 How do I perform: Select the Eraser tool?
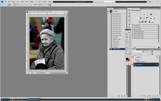click(127, 44)
